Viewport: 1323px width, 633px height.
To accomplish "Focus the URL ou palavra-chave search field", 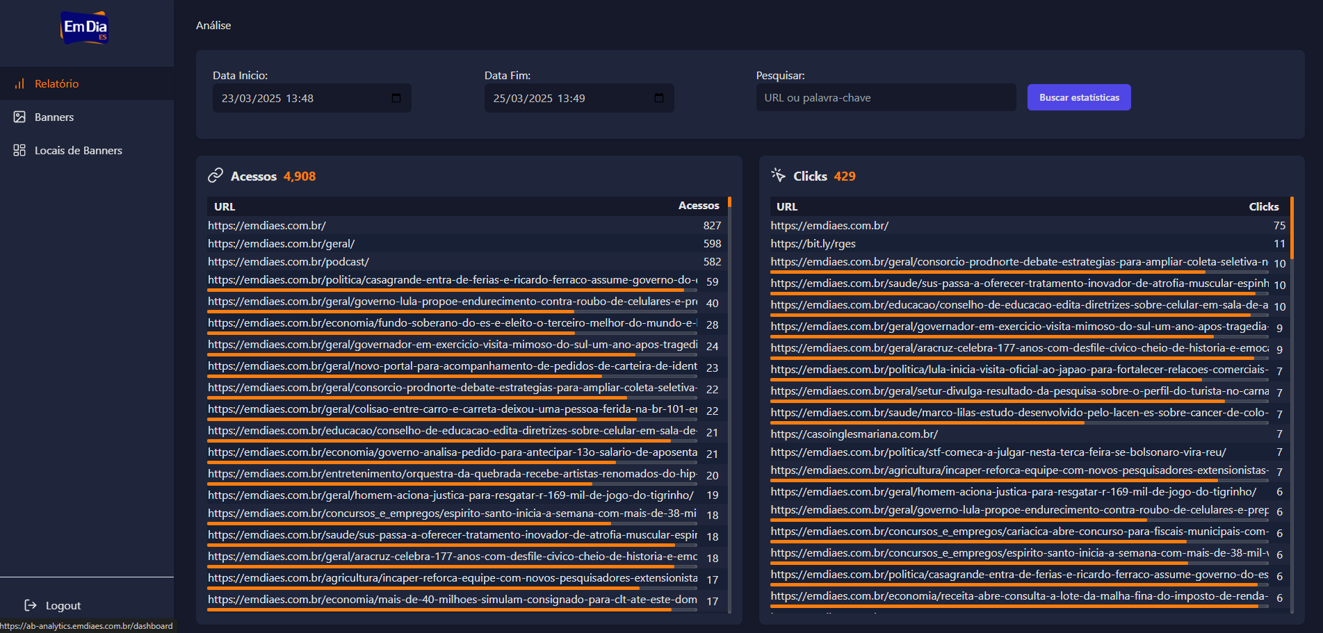I will pos(885,98).
